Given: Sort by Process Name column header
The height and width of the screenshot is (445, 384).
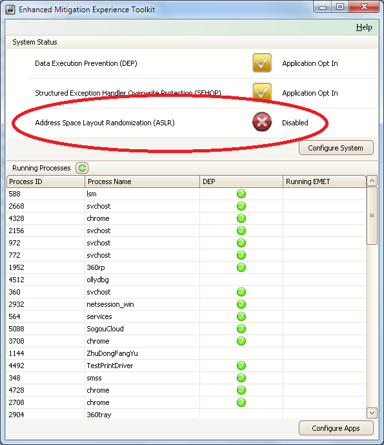Looking at the screenshot, I should (142, 181).
